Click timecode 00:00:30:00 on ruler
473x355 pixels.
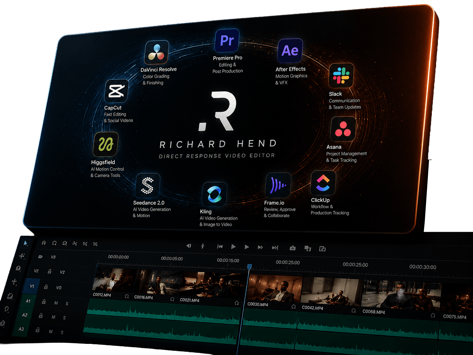coord(423,267)
